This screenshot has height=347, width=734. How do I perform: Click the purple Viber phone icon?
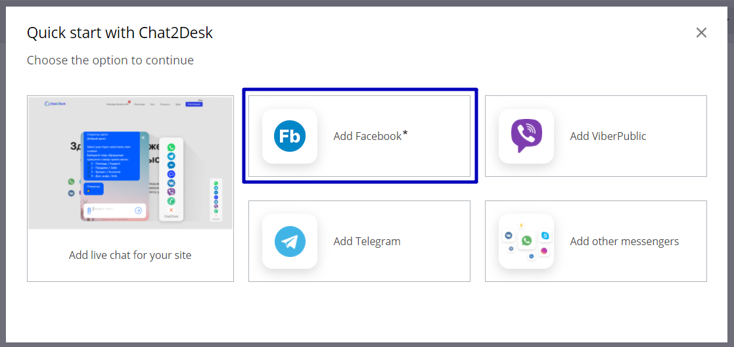pyautogui.click(x=526, y=136)
